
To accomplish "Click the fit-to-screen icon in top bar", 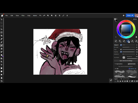I will [55, 15].
